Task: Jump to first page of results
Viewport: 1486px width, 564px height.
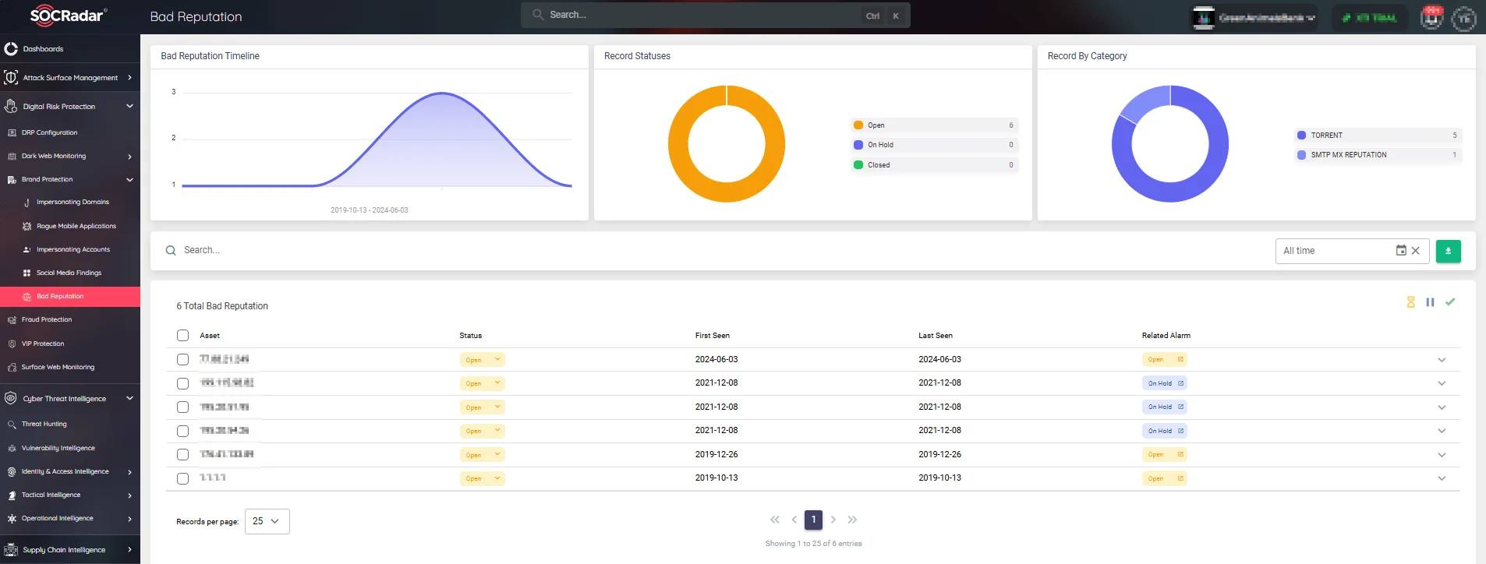Action: pyautogui.click(x=775, y=520)
